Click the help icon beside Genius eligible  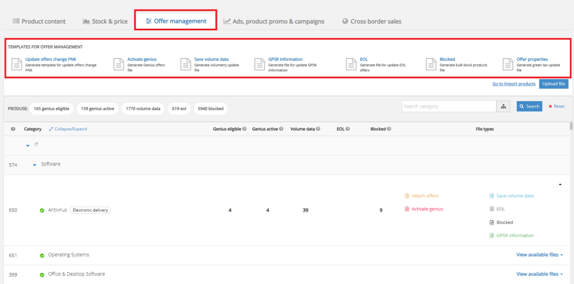[x=244, y=129]
